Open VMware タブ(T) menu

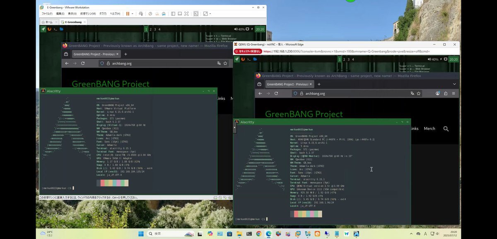pos(103,14)
